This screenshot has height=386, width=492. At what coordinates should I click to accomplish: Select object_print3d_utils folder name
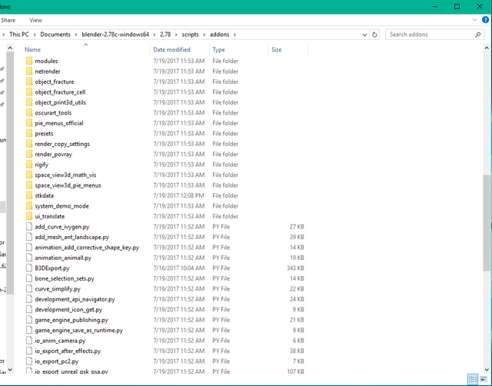pos(60,102)
